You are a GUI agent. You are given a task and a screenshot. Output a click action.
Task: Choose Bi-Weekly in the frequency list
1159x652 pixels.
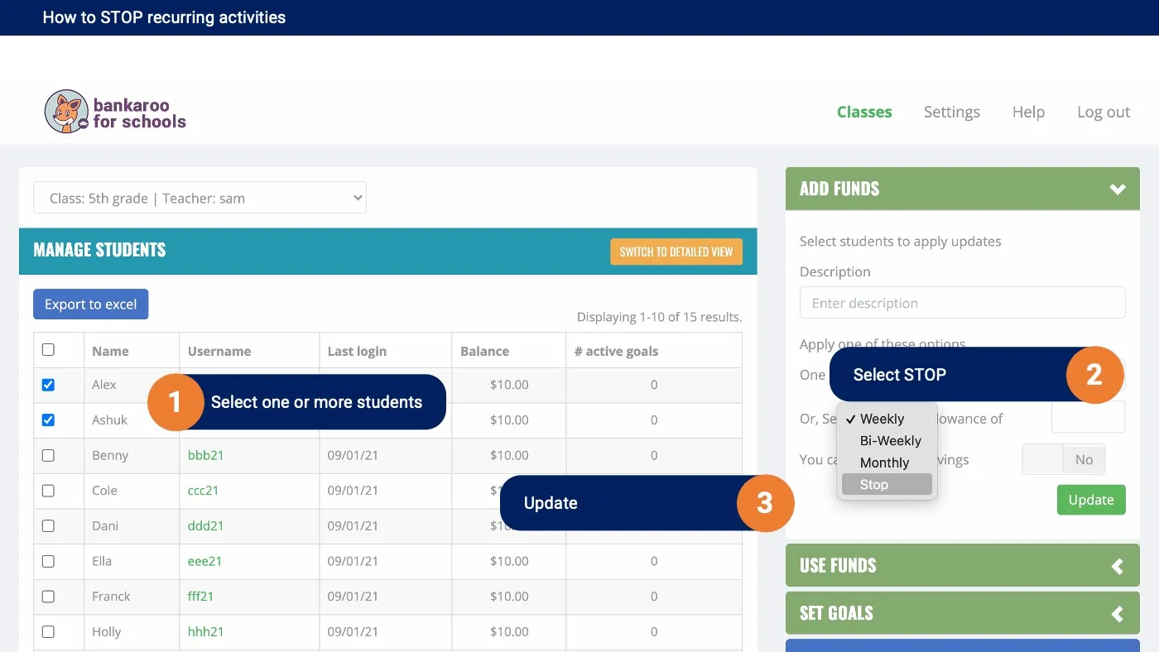point(887,441)
